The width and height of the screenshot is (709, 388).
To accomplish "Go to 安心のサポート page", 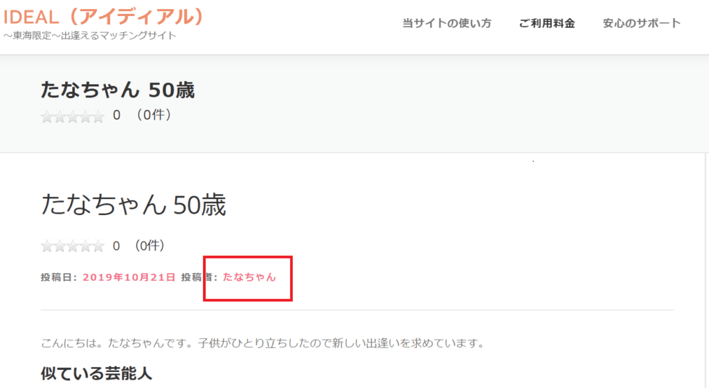I will [641, 23].
